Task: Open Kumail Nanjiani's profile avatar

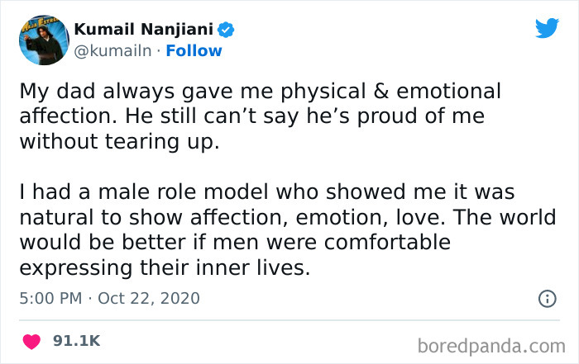Action: (x=43, y=40)
